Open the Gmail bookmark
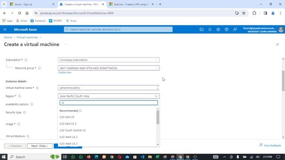Viewport: 285px width, 160px height. [x=22, y=21]
